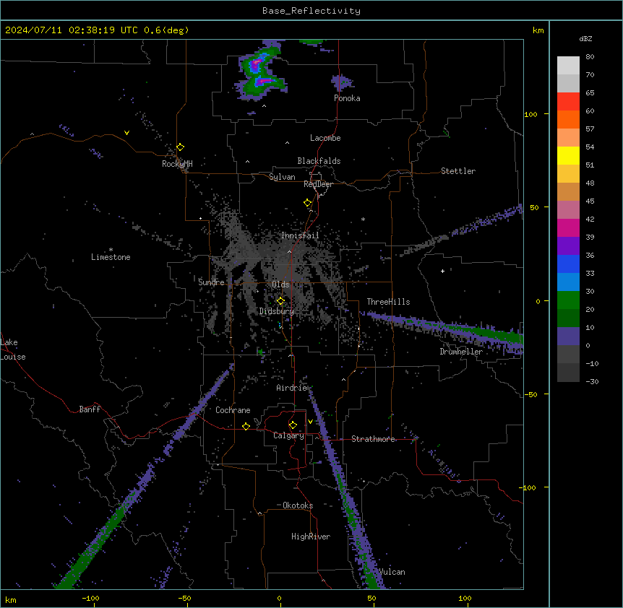
Task: Click the Banff label
Action: tap(90, 409)
